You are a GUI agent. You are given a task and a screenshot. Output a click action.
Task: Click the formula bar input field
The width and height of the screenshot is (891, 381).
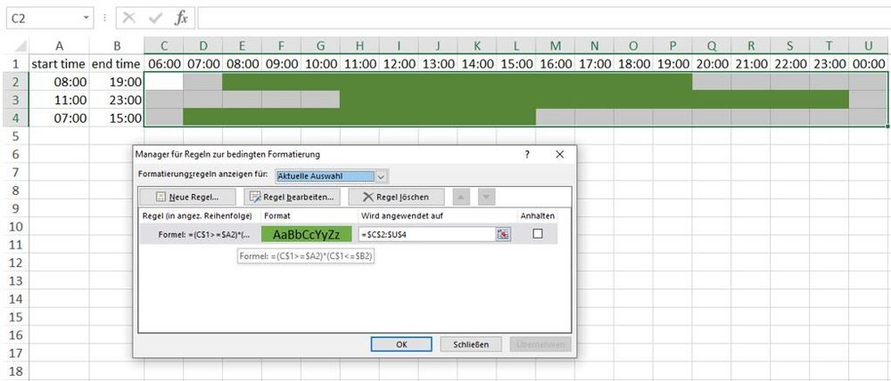[544, 18]
